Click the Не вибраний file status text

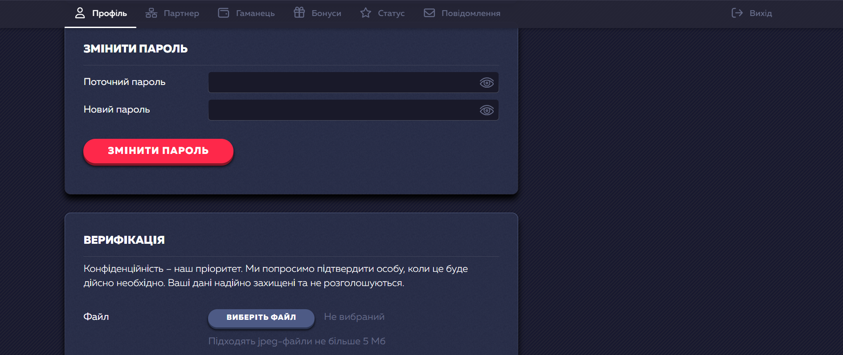[x=354, y=317]
